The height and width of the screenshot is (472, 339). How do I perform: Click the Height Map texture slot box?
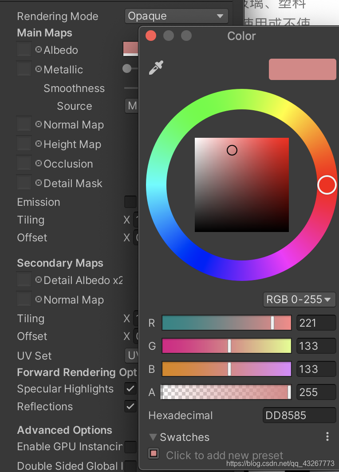pyautogui.click(x=24, y=143)
